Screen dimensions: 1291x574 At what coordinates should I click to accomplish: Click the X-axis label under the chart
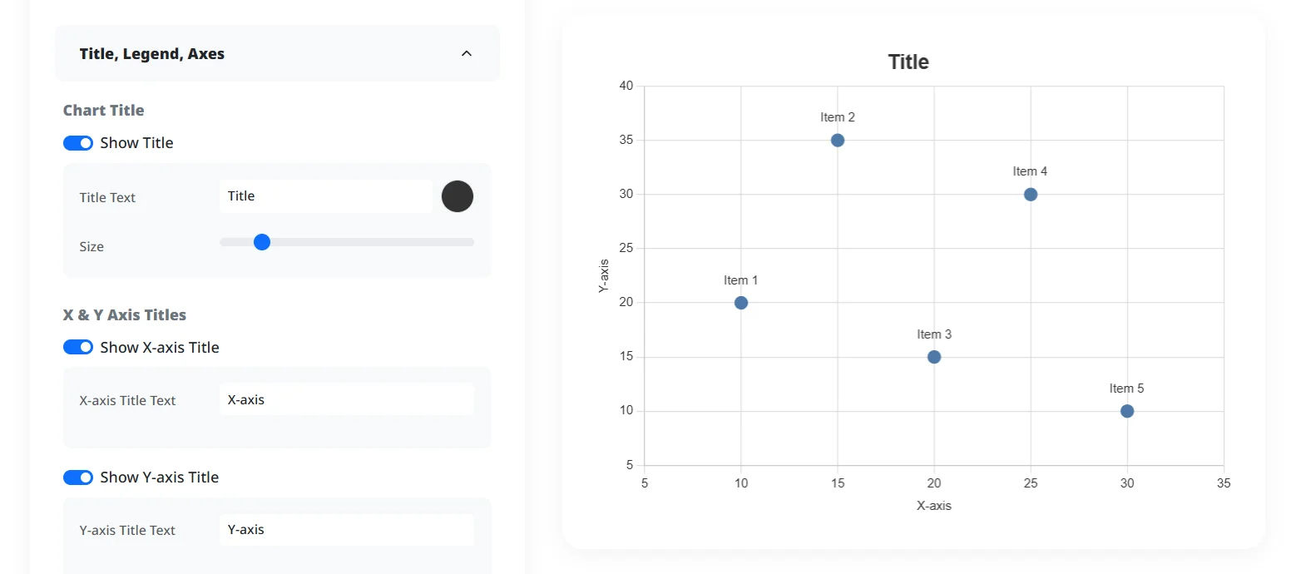tap(934, 506)
